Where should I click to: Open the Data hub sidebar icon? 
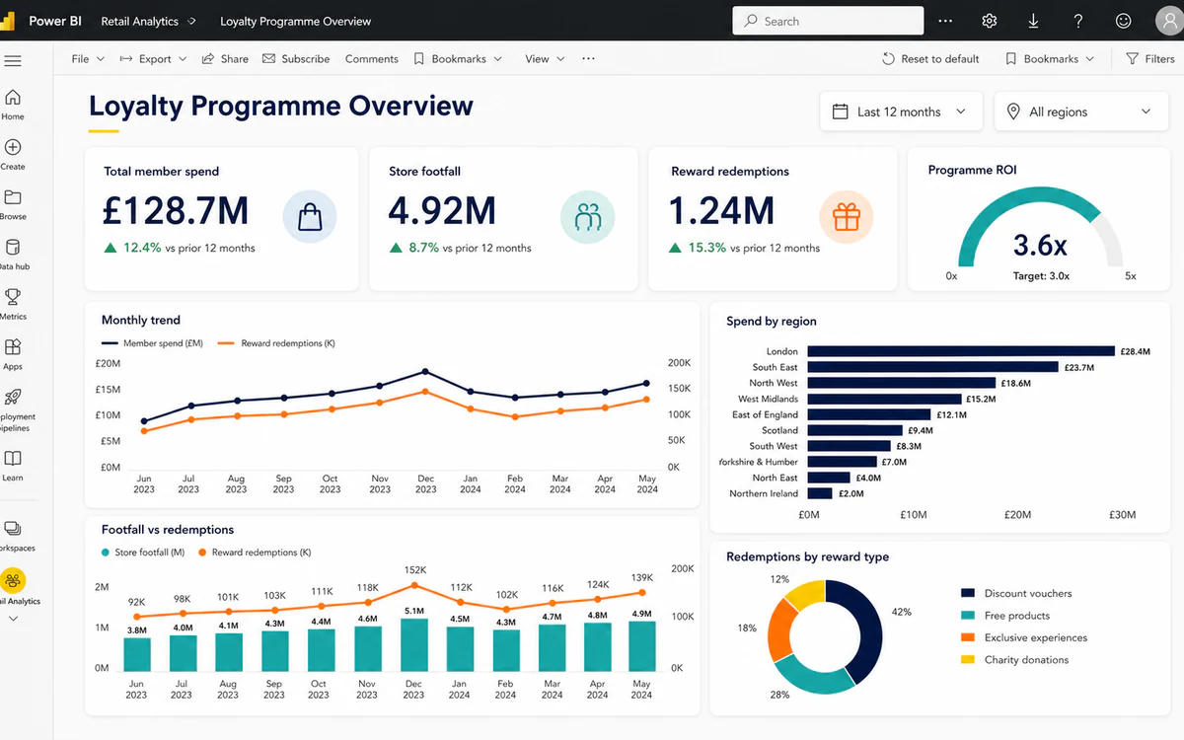point(13,247)
